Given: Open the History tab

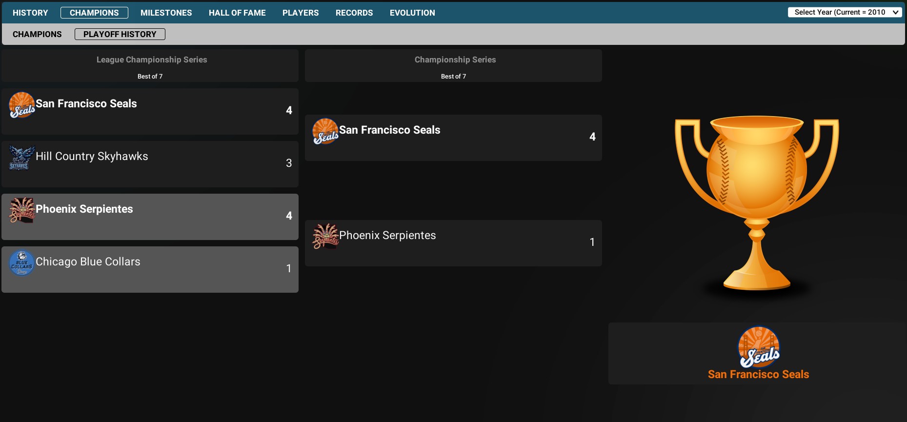Looking at the screenshot, I should click(x=30, y=13).
